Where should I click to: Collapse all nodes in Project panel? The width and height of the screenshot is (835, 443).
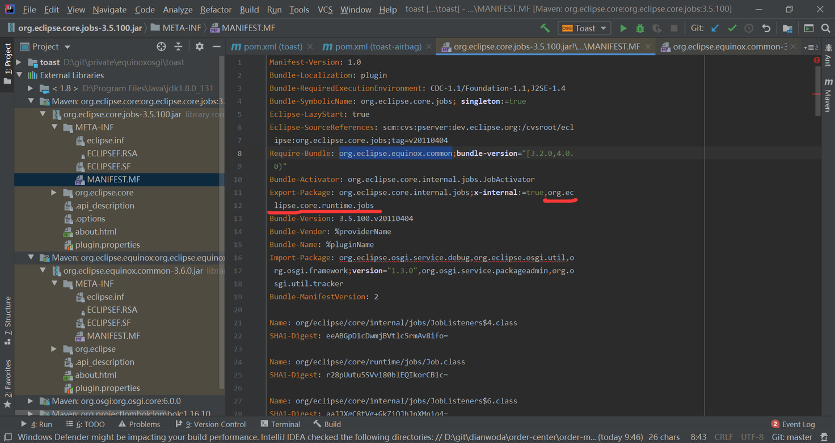tap(178, 46)
